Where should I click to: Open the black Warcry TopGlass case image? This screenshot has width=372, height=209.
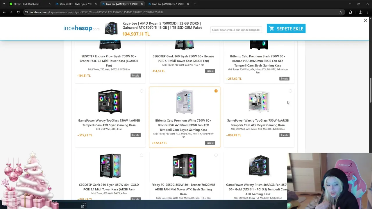pos(110,102)
